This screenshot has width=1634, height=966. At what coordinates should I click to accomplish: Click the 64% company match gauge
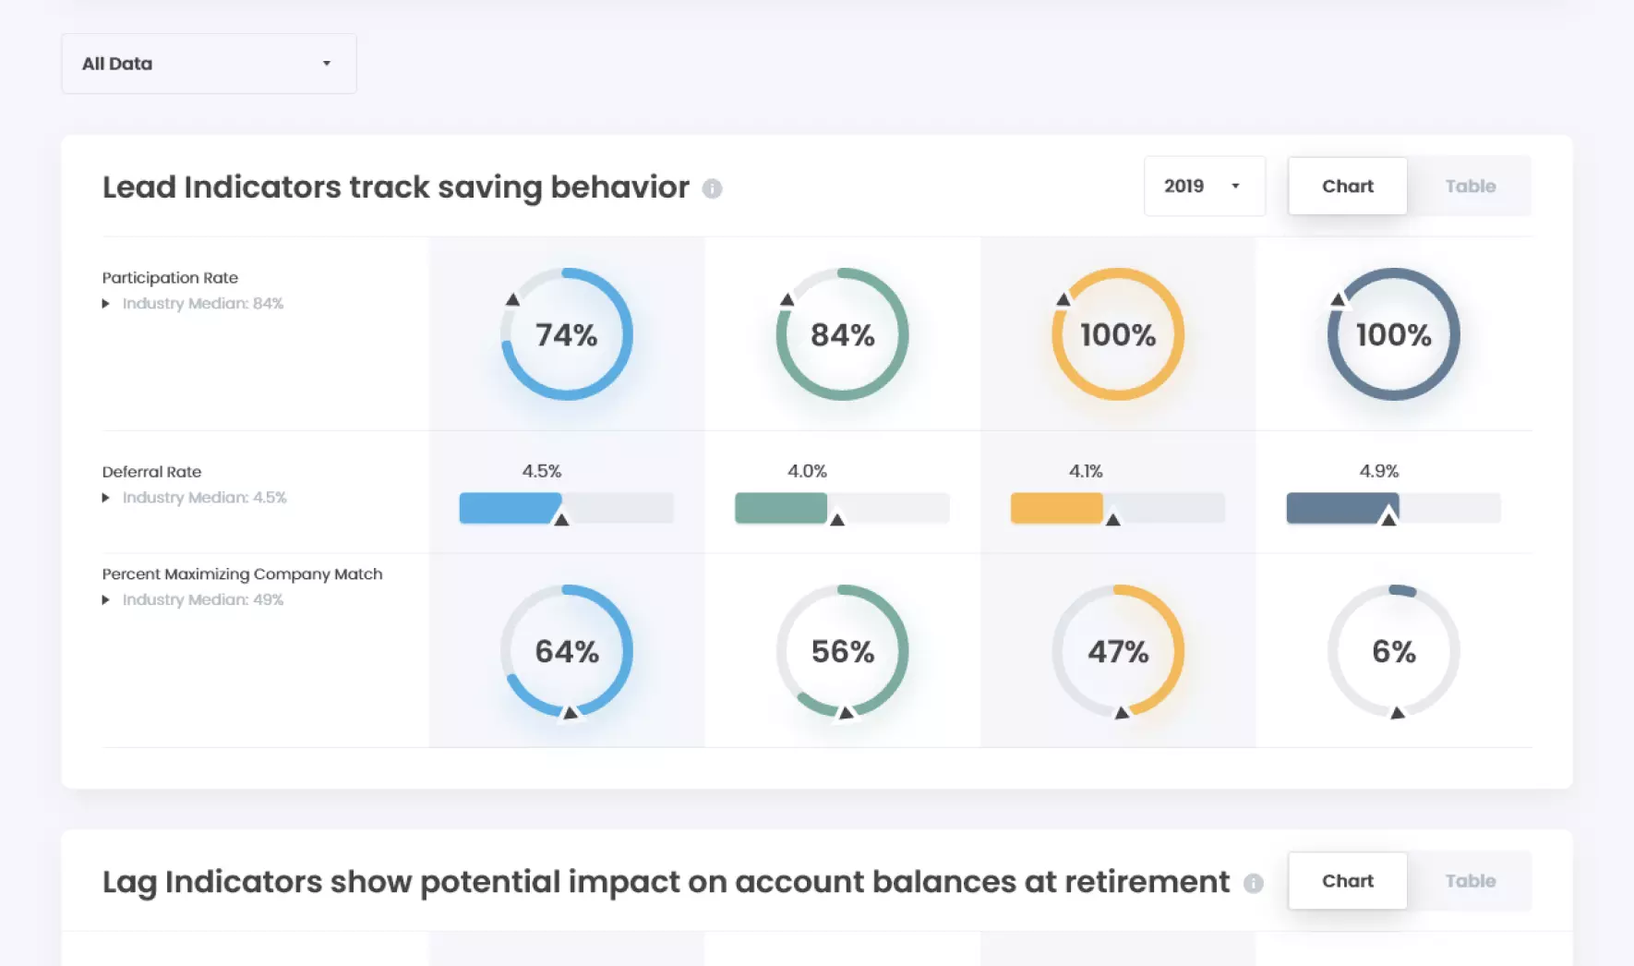pos(567,651)
